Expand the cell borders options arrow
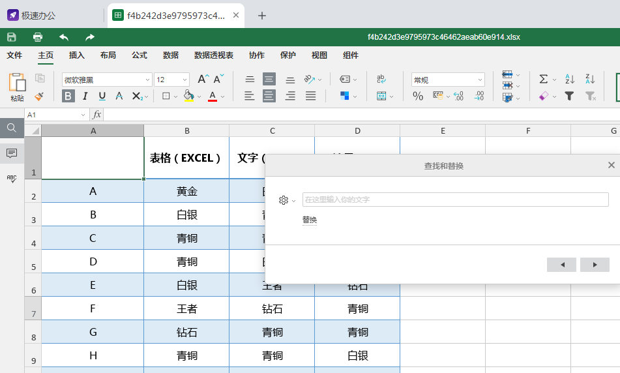The width and height of the screenshot is (620, 373). tap(175, 97)
